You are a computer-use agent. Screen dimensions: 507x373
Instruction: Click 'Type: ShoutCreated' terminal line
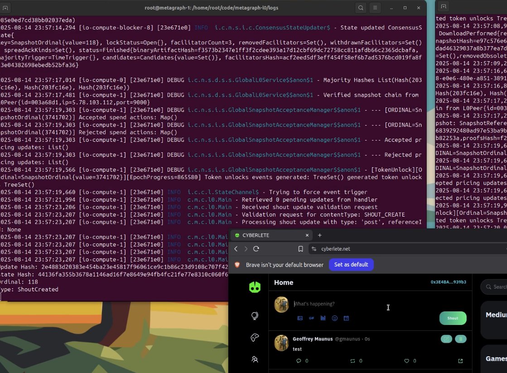pos(29,290)
